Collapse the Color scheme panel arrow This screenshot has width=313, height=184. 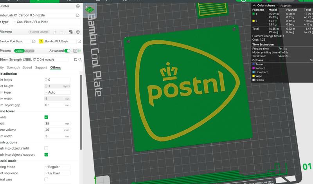click(x=254, y=5)
